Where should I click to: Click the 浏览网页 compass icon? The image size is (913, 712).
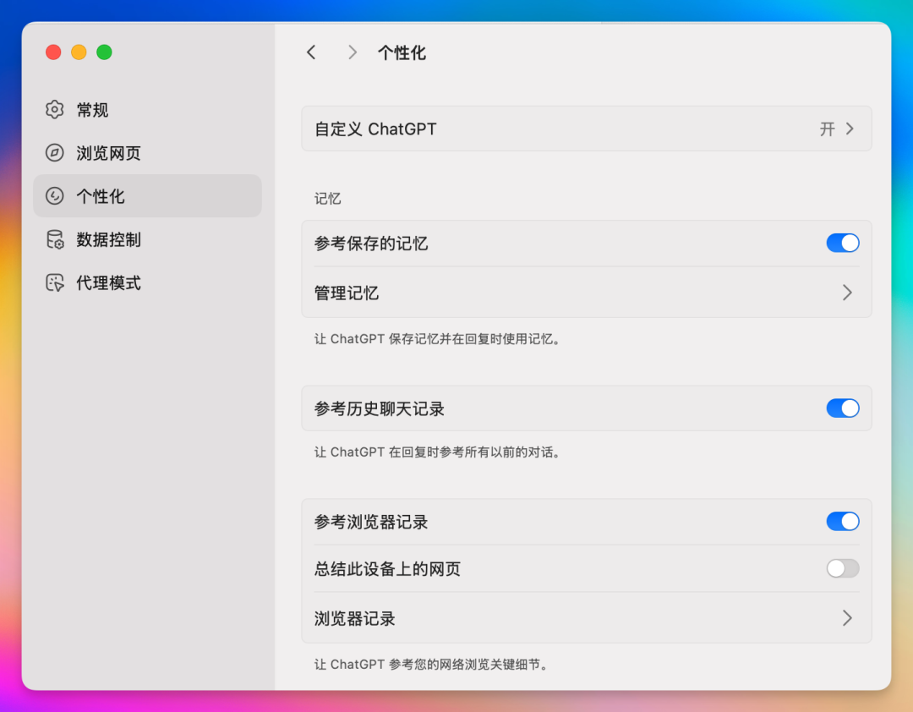(x=53, y=153)
